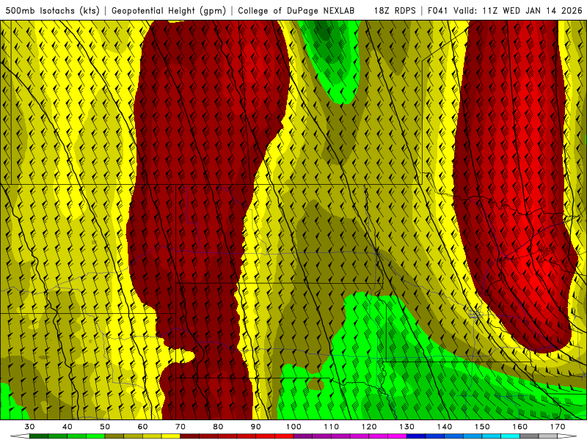
Task: Click the '70' value on the legend scale
Action: (x=181, y=427)
